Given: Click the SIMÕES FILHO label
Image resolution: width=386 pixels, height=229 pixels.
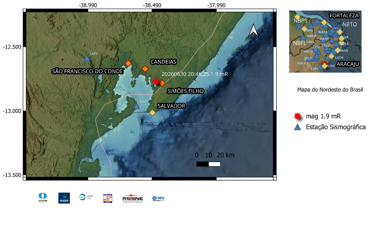Looking at the screenshot, I should click(x=185, y=91).
